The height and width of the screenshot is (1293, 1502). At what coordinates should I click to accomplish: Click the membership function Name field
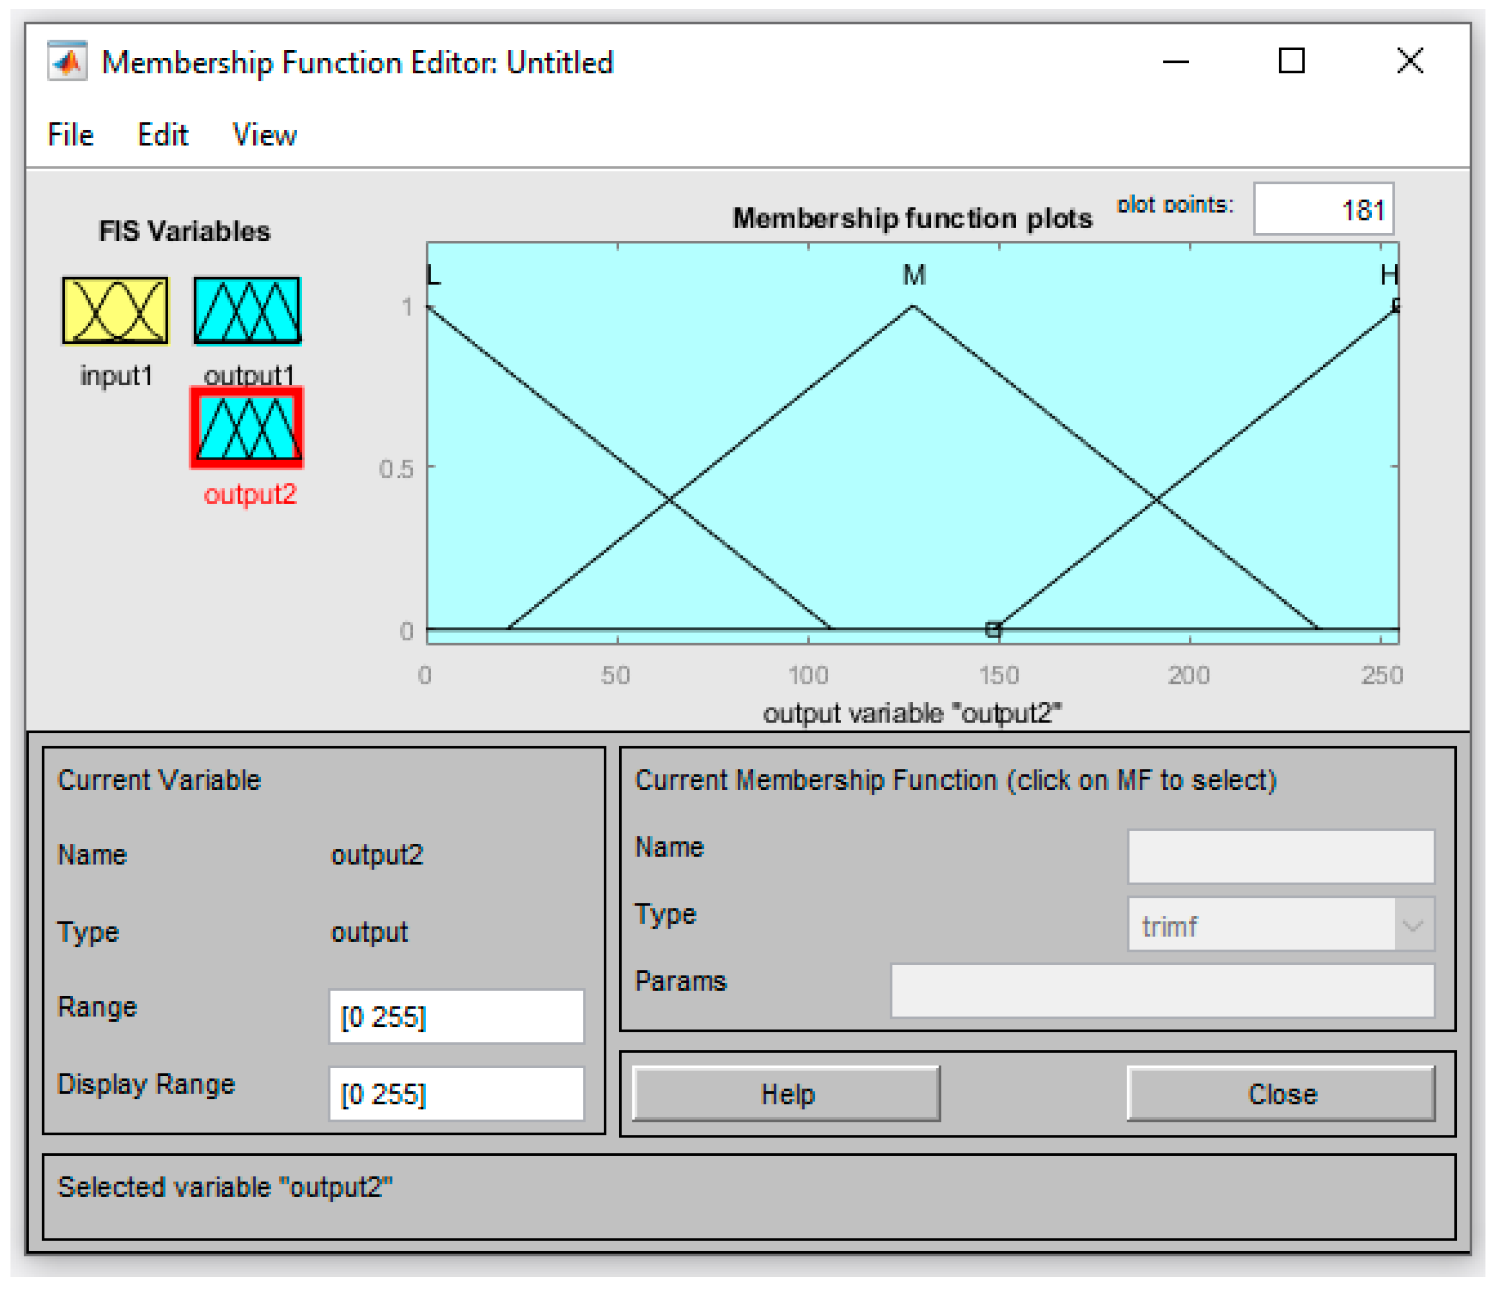1281,856
